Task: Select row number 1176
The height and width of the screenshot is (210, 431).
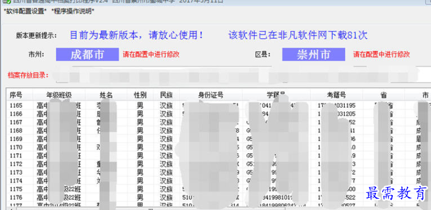Action: pyautogui.click(x=16, y=197)
